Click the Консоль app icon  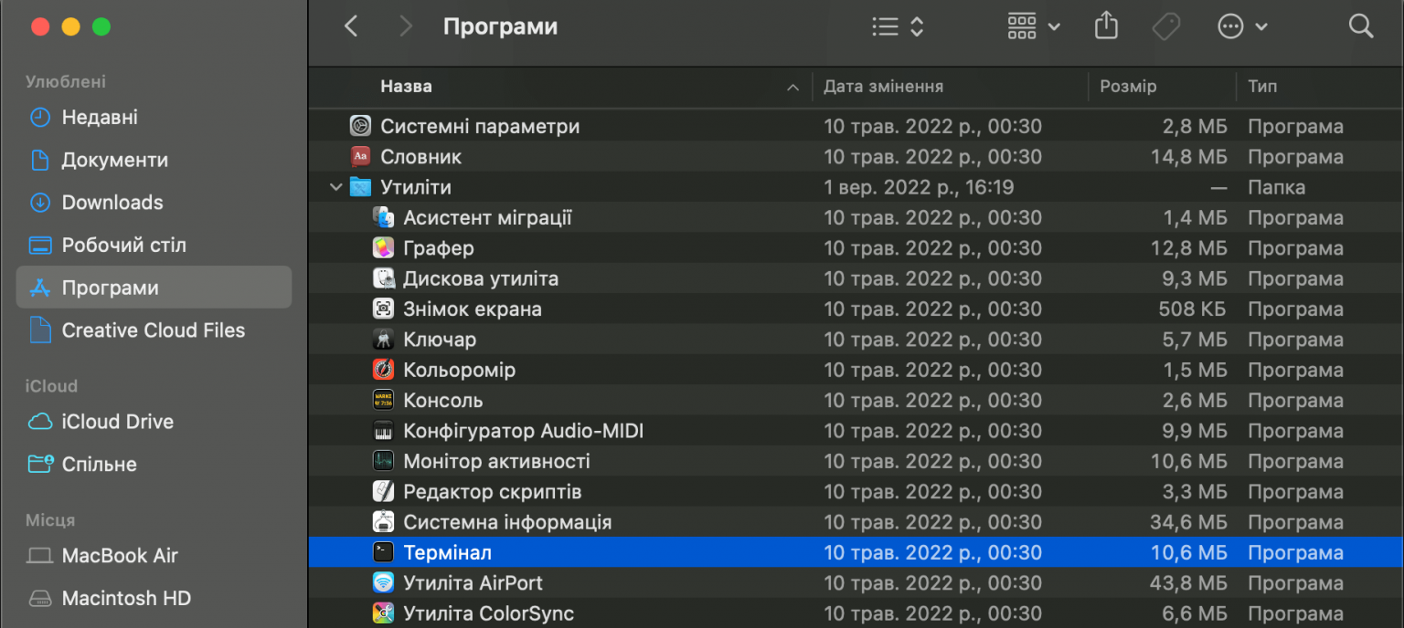click(x=384, y=400)
